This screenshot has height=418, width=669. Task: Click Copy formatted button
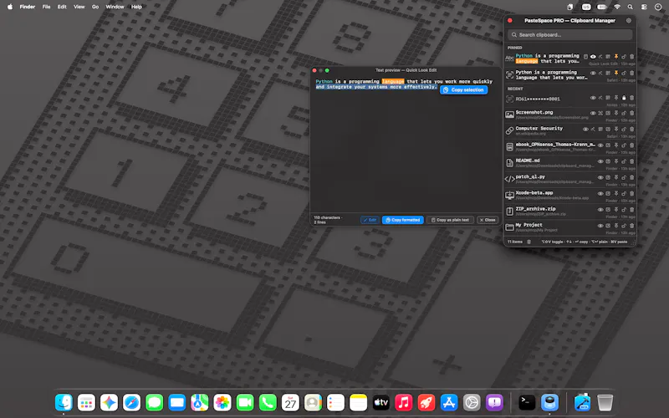(403, 220)
